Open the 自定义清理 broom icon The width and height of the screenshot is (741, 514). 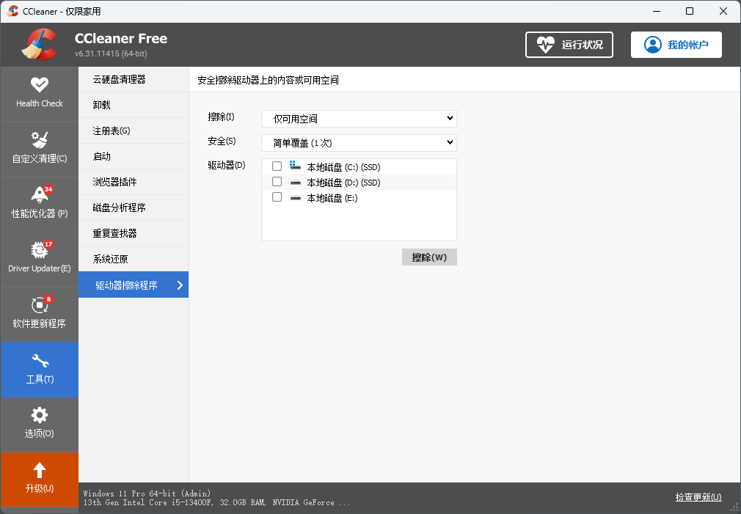point(39,140)
